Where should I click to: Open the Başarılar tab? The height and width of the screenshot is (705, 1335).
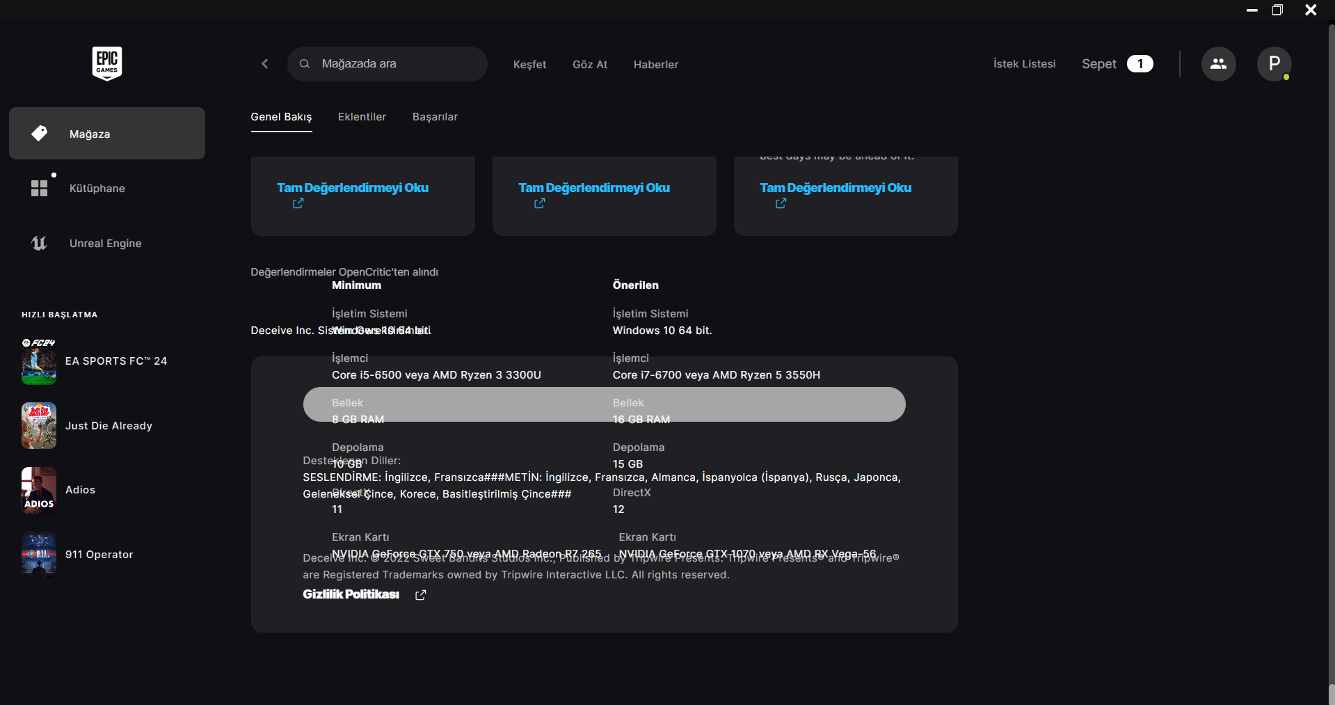click(435, 117)
